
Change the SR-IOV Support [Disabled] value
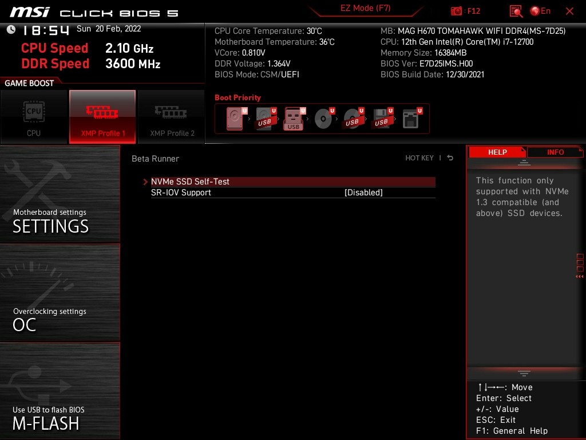[x=363, y=192]
